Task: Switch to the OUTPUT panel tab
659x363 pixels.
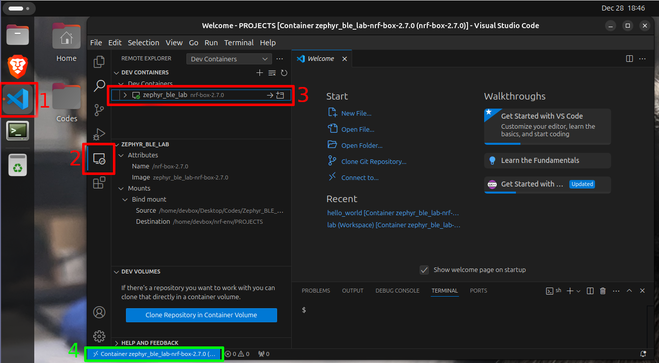Action: pyautogui.click(x=353, y=291)
